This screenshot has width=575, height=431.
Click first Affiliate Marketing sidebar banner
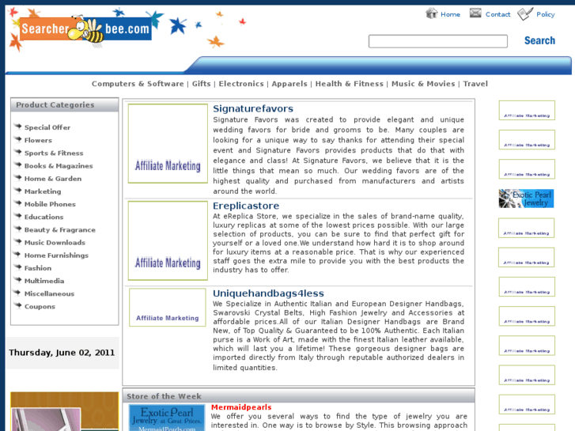click(x=527, y=111)
